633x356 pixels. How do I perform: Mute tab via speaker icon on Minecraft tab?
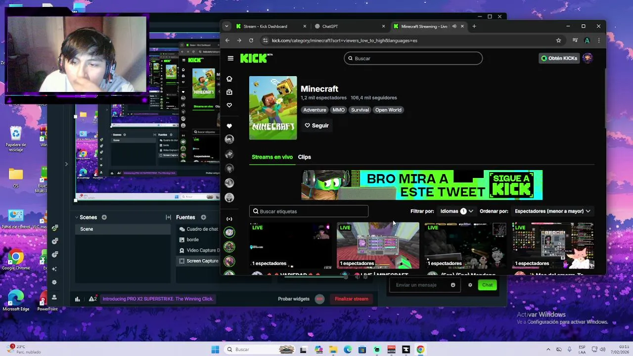pos(454,26)
